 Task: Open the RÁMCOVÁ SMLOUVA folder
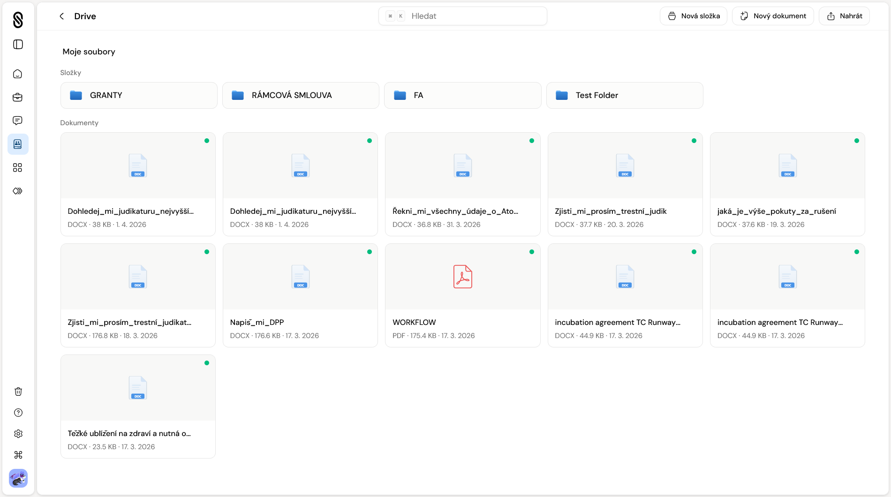301,96
